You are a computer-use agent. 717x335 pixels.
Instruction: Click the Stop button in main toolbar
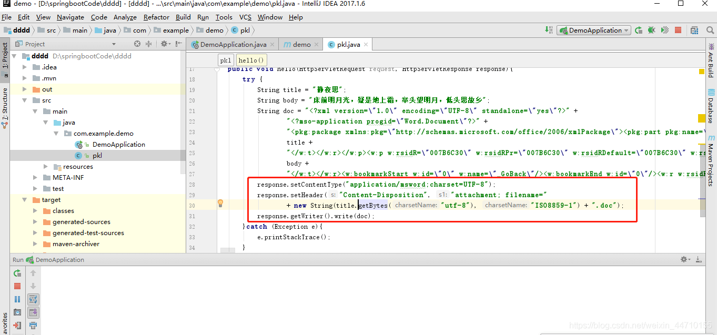click(x=678, y=31)
